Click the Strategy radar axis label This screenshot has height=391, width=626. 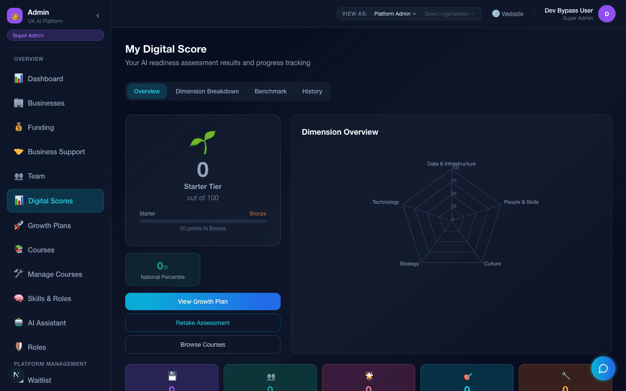pos(409,264)
